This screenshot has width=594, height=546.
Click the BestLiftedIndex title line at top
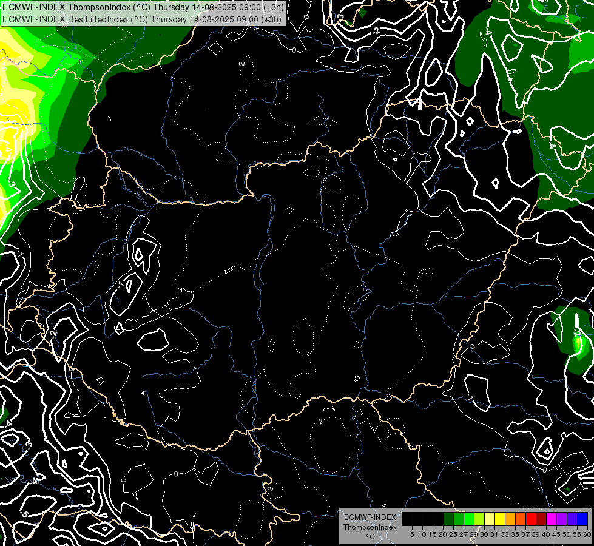pos(142,19)
